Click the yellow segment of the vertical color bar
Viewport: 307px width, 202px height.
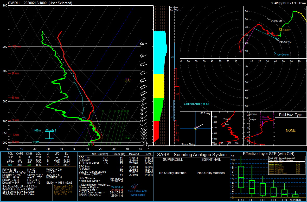tap(159, 86)
